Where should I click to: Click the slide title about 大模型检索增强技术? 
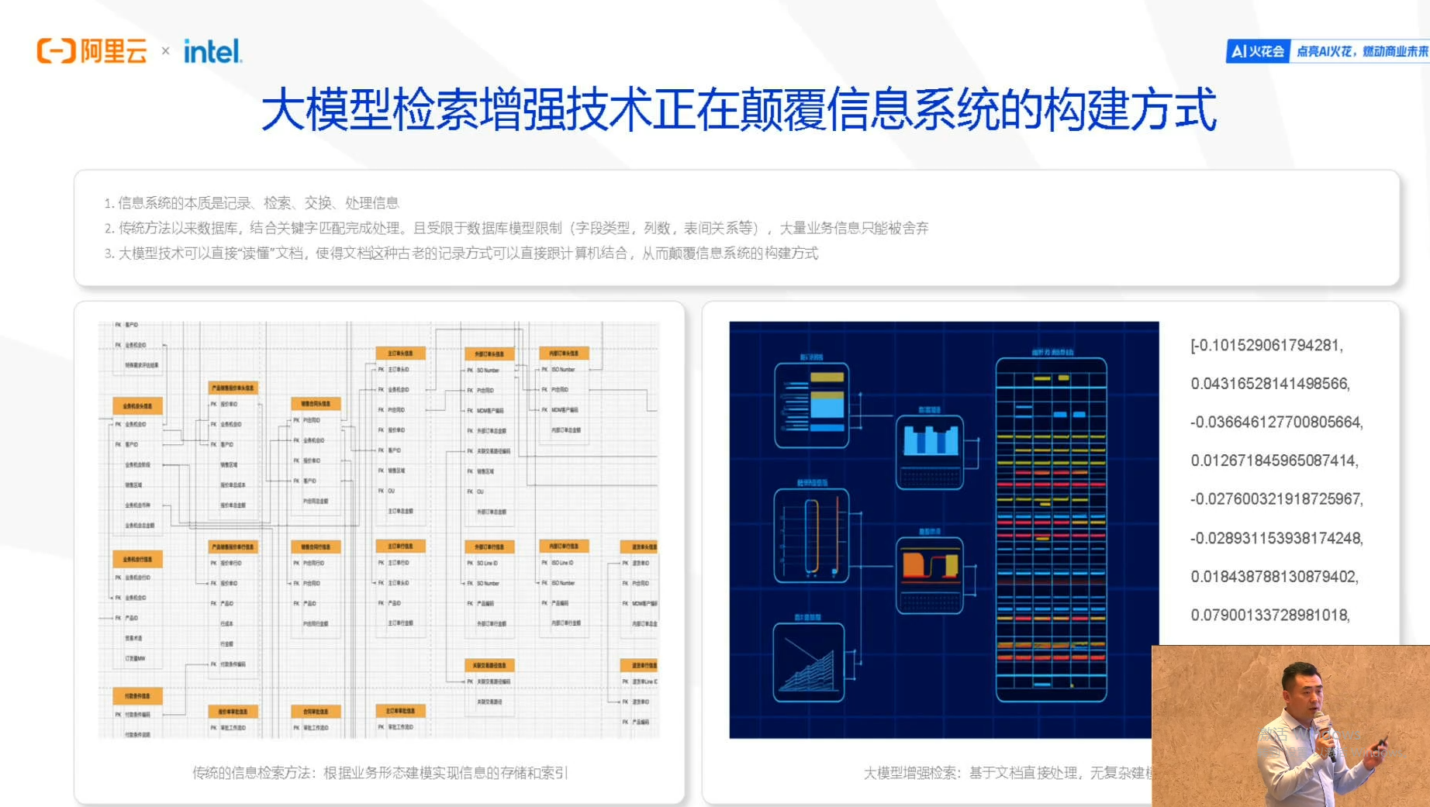click(739, 111)
